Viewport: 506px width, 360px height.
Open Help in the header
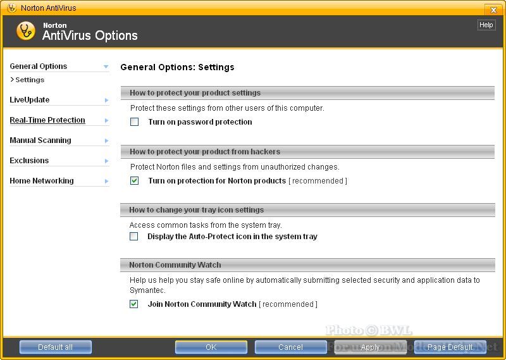tap(486, 25)
